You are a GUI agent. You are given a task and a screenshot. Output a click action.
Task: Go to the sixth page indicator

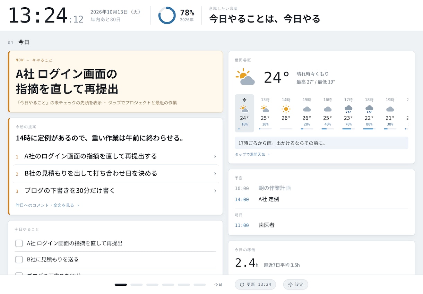click(x=200, y=285)
